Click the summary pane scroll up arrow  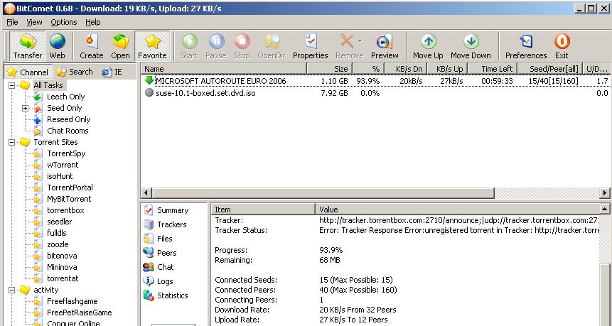pos(605,209)
